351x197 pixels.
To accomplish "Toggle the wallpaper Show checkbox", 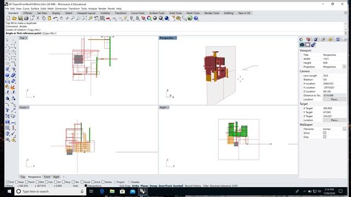I will [x=325, y=133].
